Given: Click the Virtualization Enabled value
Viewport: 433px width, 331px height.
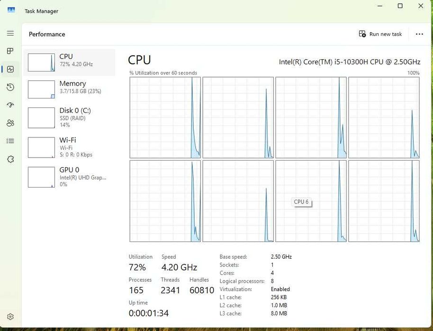Looking at the screenshot, I should pyautogui.click(x=280, y=289).
